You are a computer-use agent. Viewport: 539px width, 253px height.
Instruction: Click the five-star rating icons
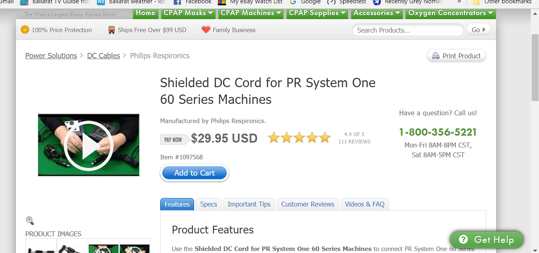[x=299, y=138]
